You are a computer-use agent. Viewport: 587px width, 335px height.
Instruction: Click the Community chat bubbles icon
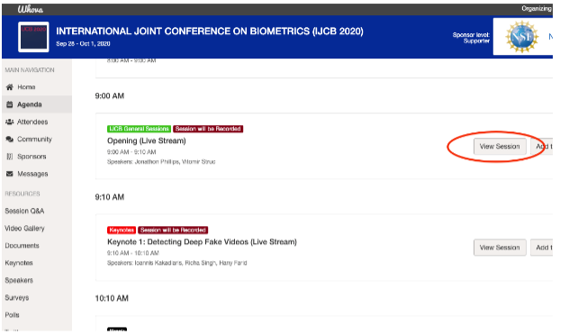pyautogui.click(x=9, y=140)
